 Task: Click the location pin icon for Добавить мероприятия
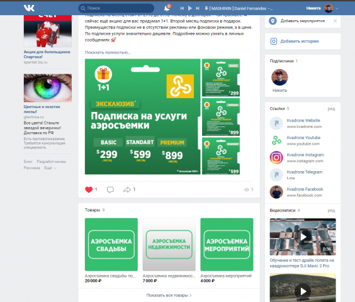coord(273,21)
